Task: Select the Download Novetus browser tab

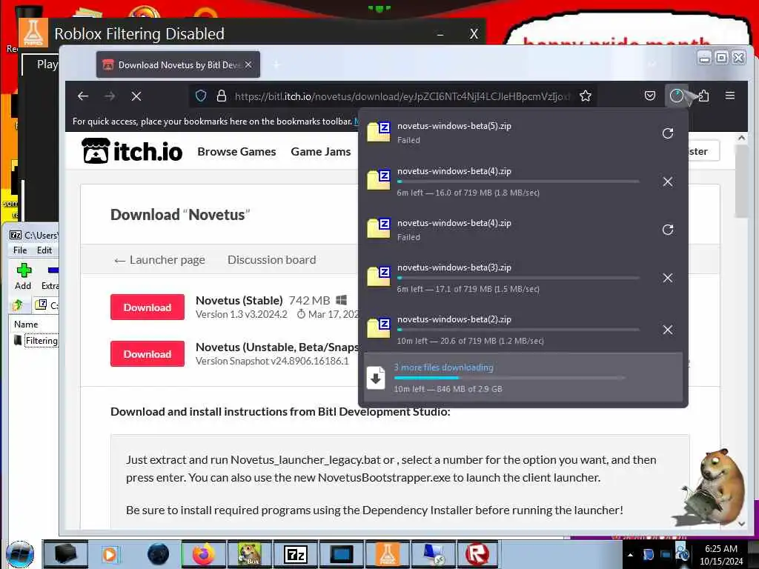Action: (178, 65)
